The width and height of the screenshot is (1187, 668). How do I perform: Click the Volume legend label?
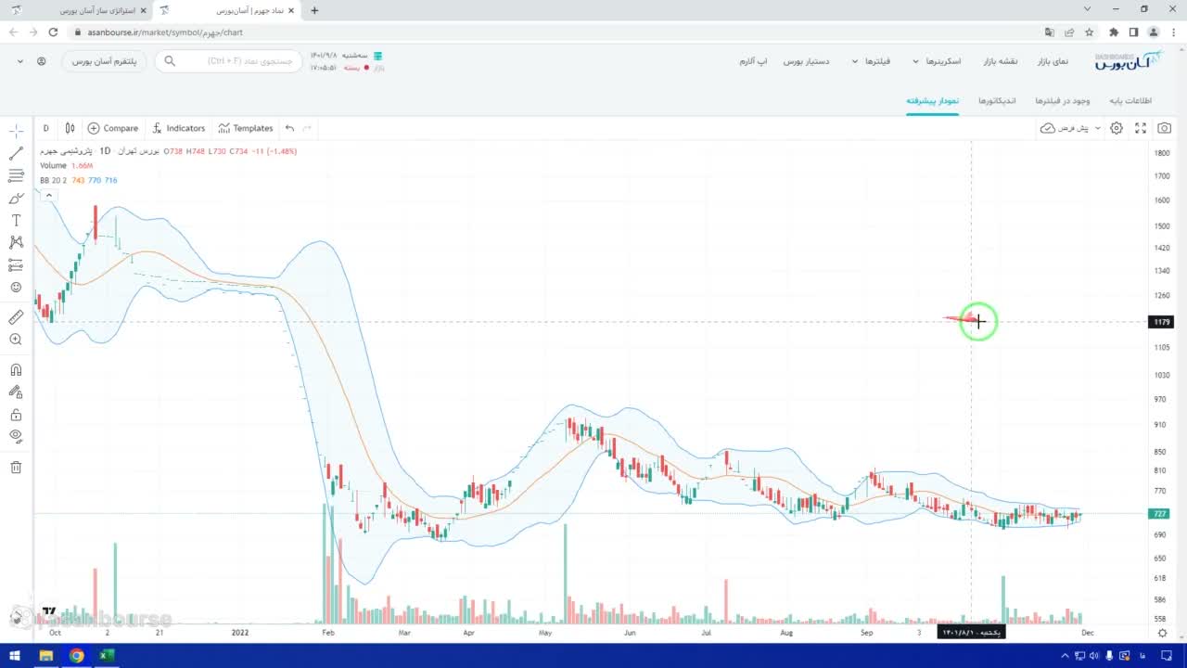point(54,165)
